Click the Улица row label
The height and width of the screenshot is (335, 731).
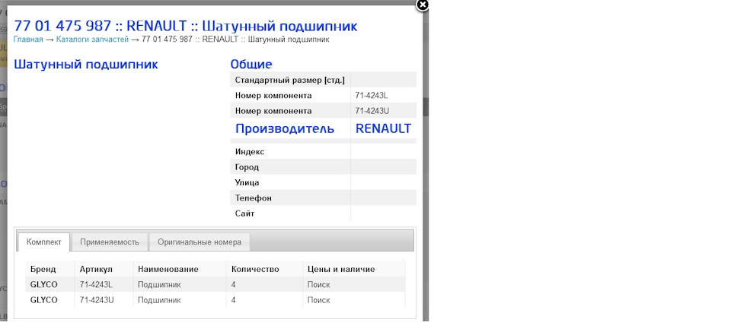pos(247,182)
